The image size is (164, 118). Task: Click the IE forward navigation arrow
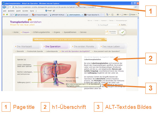tap(8, 7)
